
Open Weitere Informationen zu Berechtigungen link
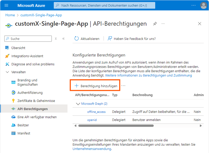pos(149,75)
